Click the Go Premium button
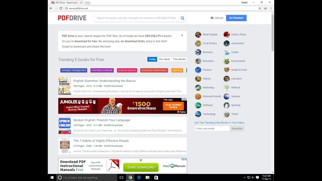 [236, 18]
